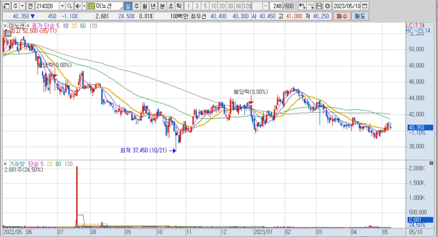Select the 틱 (tick) period tab
This screenshot has height=237, width=438.
coord(179,6)
